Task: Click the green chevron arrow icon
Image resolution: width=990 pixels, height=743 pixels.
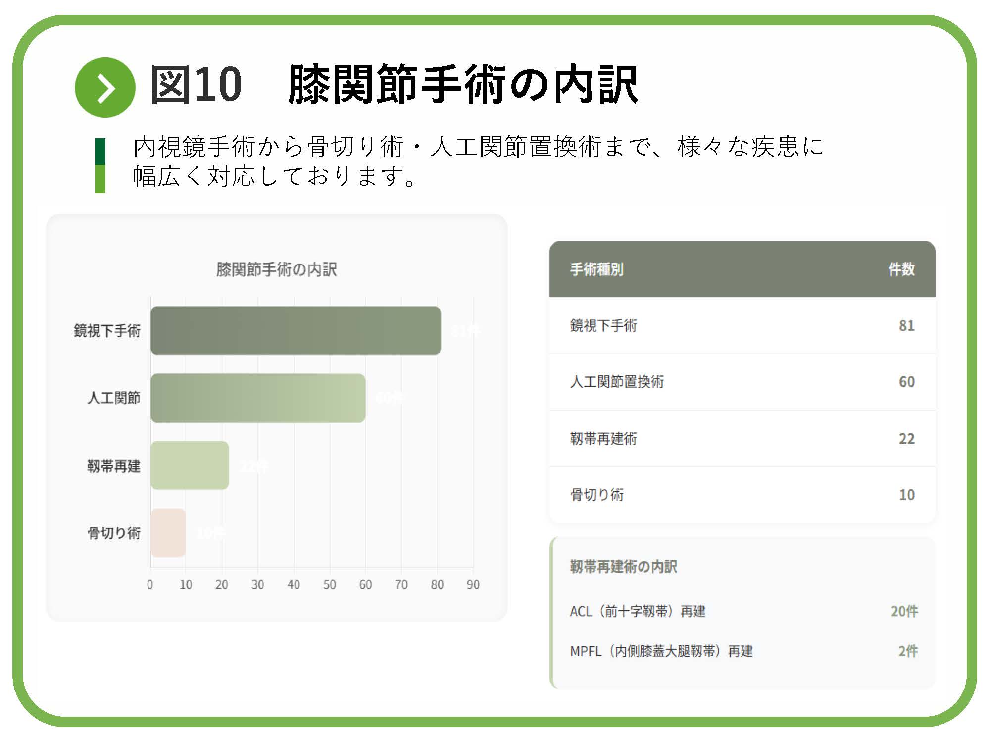Action: [104, 88]
